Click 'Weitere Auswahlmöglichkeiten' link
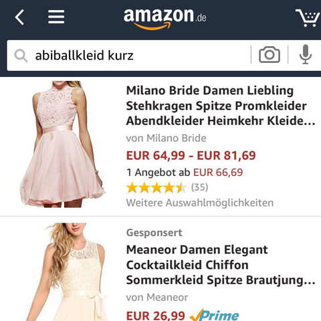The width and height of the screenshot is (321, 321). point(200,203)
